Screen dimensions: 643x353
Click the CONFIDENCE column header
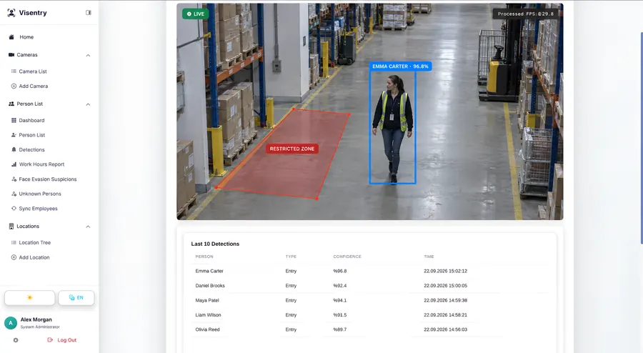[x=347, y=257]
